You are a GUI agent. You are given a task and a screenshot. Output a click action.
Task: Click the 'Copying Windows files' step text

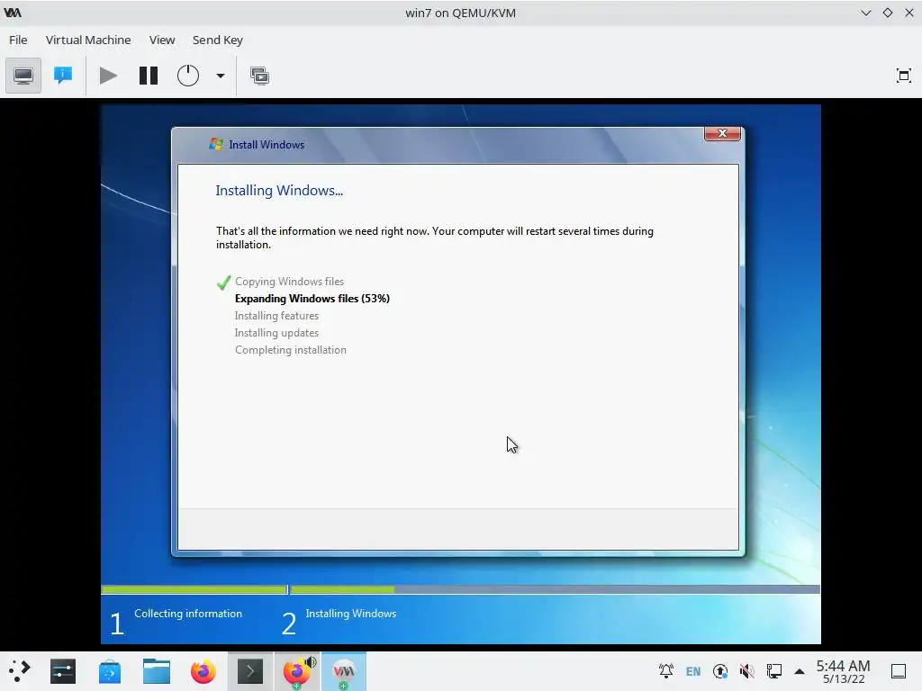point(289,282)
